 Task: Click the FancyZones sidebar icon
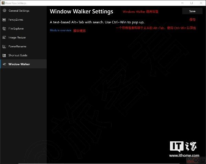tap(4, 20)
